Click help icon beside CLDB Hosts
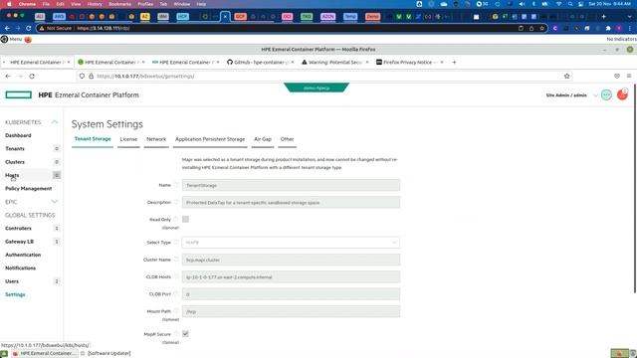Viewport: 637px width, 358px height. pyautogui.click(x=176, y=276)
